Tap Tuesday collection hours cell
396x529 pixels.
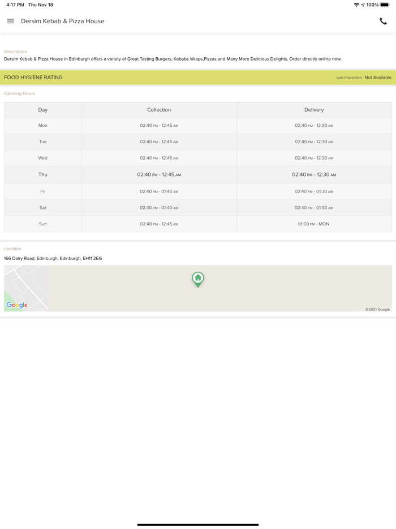click(159, 142)
